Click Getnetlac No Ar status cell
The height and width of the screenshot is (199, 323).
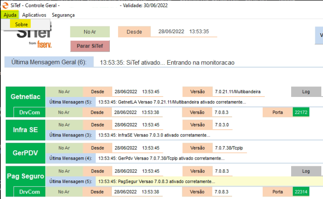click(64, 92)
